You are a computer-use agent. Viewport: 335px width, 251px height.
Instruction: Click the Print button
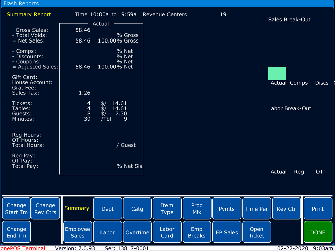coord(318,208)
